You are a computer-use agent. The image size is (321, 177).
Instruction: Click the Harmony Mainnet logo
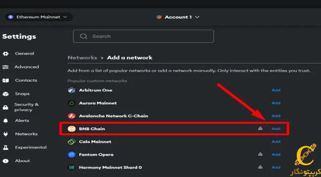(72, 168)
